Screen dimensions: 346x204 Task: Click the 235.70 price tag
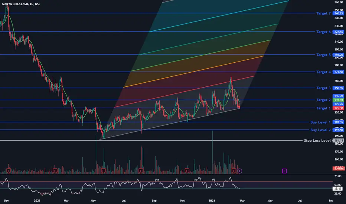339,96
